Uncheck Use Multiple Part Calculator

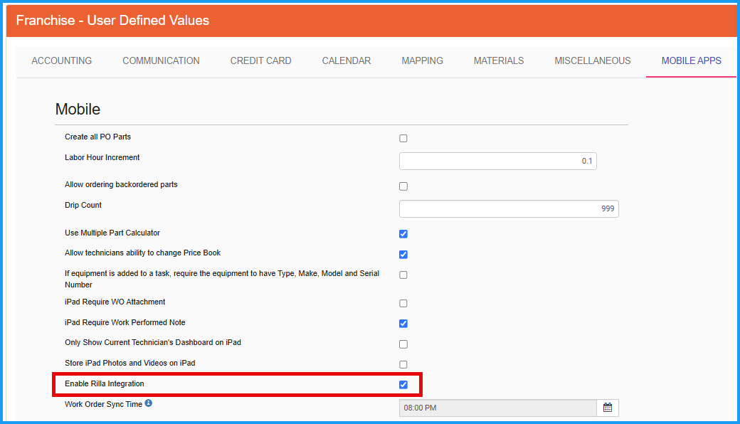click(x=403, y=234)
